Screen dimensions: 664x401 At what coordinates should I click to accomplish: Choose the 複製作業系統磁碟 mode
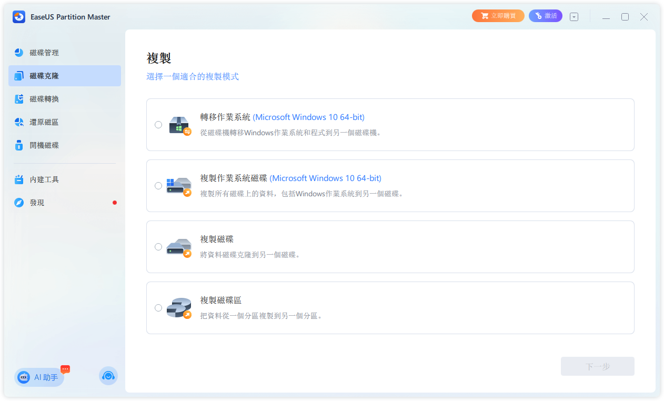pyautogui.click(x=158, y=186)
